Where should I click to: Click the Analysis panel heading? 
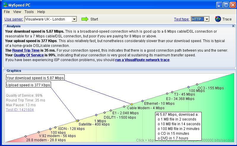[x=13, y=26]
